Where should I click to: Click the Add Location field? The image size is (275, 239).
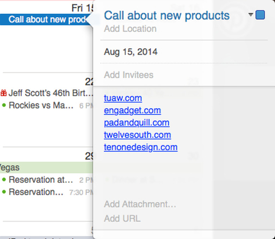[x=130, y=29]
